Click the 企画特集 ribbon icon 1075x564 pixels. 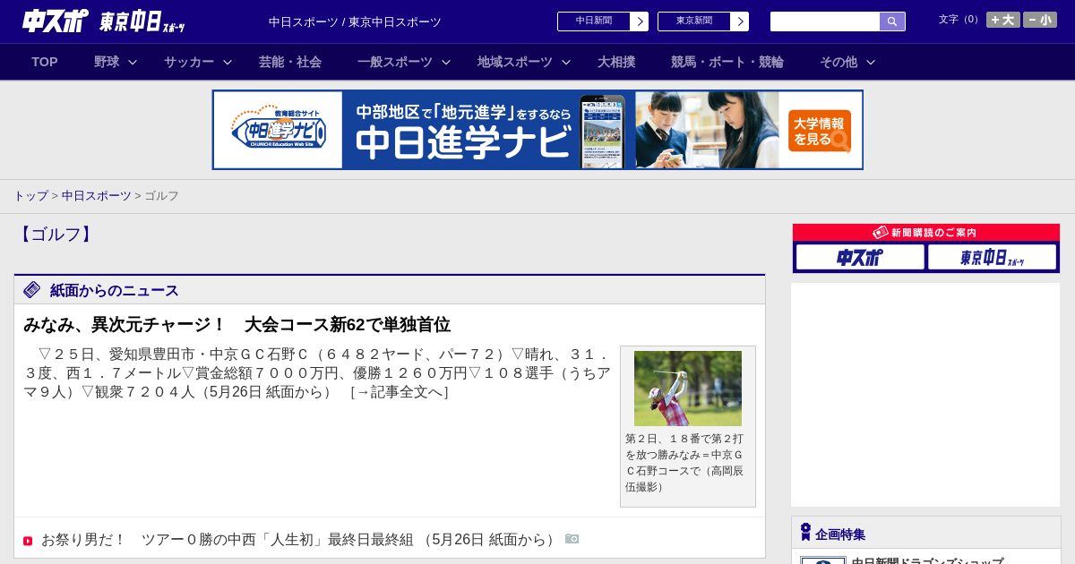(805, 533)
